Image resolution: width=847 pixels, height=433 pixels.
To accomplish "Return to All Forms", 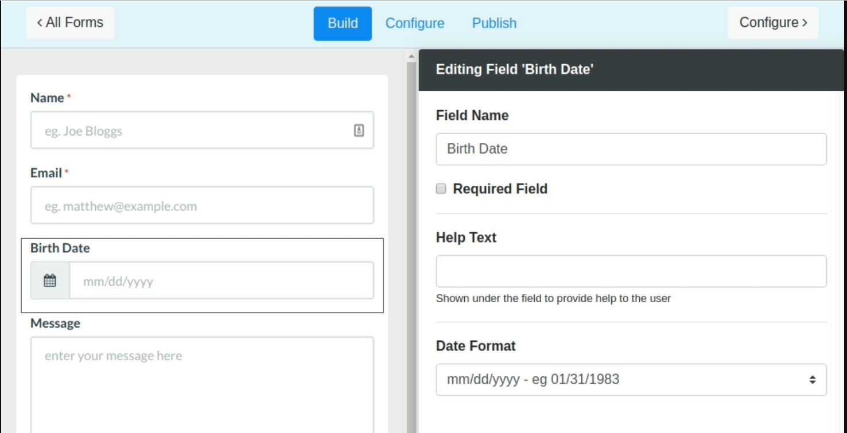I will tap(70, 23).
